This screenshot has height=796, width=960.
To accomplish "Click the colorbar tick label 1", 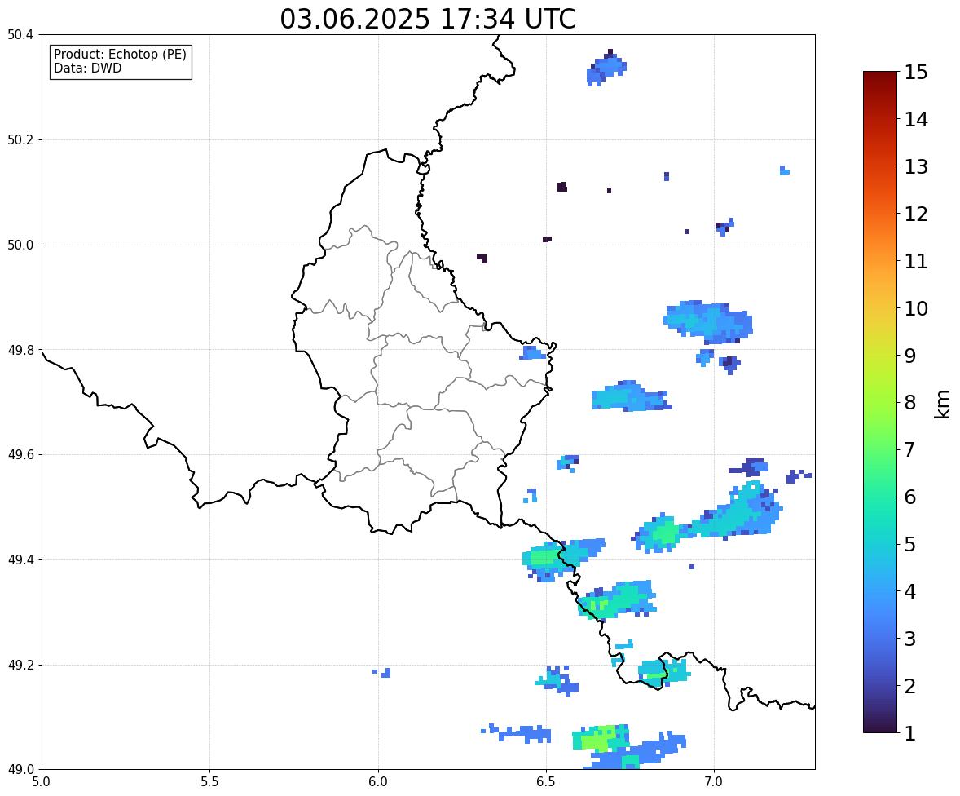I will pos(910,733).
